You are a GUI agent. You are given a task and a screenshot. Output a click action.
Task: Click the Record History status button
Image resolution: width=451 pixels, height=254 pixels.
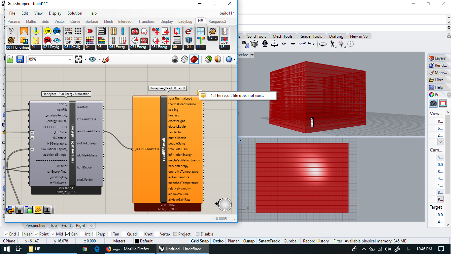click(316, 241)
